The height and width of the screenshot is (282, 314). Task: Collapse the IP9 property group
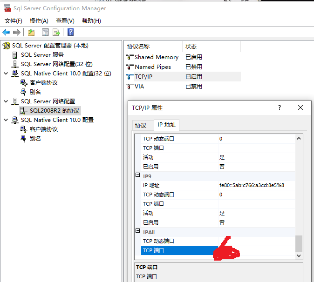click(x=137, y=175)
